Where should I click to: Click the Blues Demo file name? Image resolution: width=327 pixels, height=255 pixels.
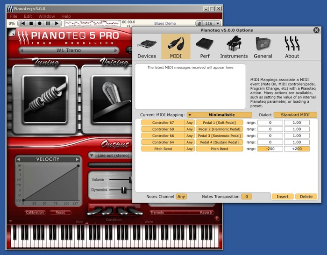click(x=165, y=23)
